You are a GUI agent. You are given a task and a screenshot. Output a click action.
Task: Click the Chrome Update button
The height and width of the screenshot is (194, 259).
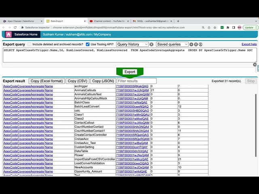(x=251, y=27)
